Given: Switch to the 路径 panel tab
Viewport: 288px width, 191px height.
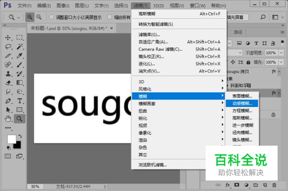Looking at the screenshot, I should coord(238,32).
